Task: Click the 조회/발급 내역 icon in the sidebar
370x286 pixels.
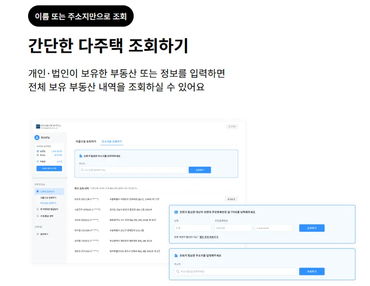Action: [37, 216]
